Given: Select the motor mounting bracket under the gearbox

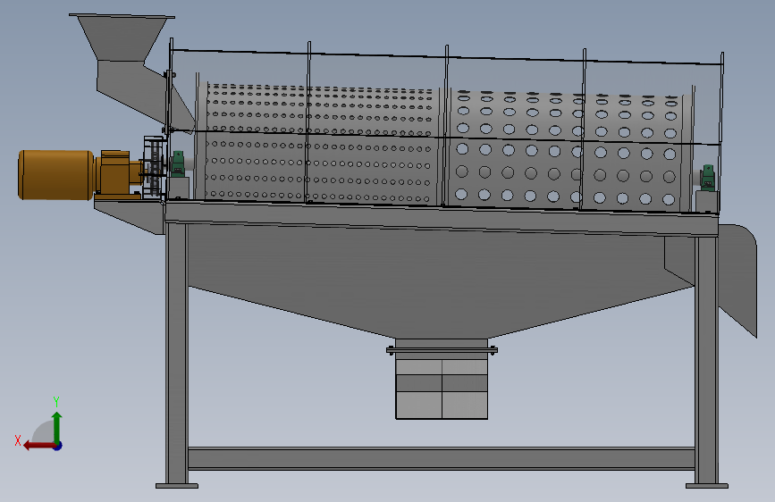Looking at the screenshot, I should (130, 216).
